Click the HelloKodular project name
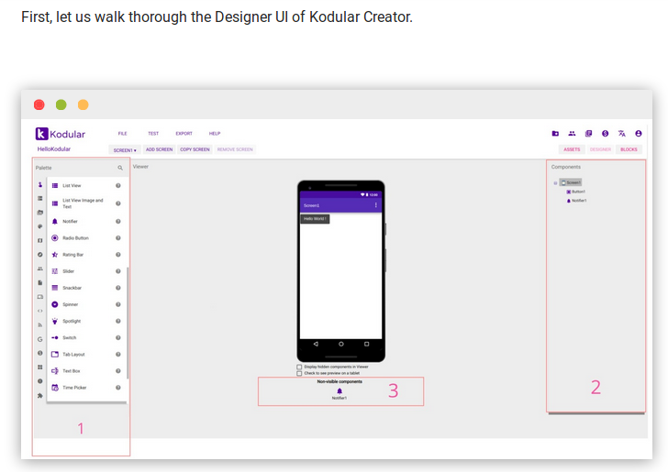The width and height of the screenshot is (668, 472). coord(53,149)
